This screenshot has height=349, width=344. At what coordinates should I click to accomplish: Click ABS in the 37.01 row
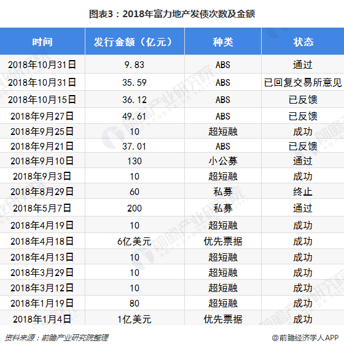click(223, 147)
